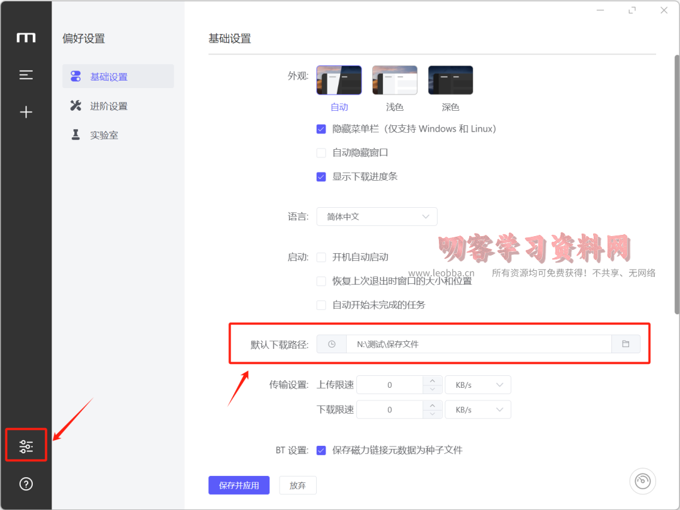
Task: Enable 自动隐藏窗口 option
Action: coord(321,152)
